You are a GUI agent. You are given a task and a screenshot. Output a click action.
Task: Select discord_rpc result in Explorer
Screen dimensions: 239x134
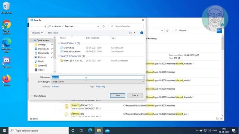77,114
